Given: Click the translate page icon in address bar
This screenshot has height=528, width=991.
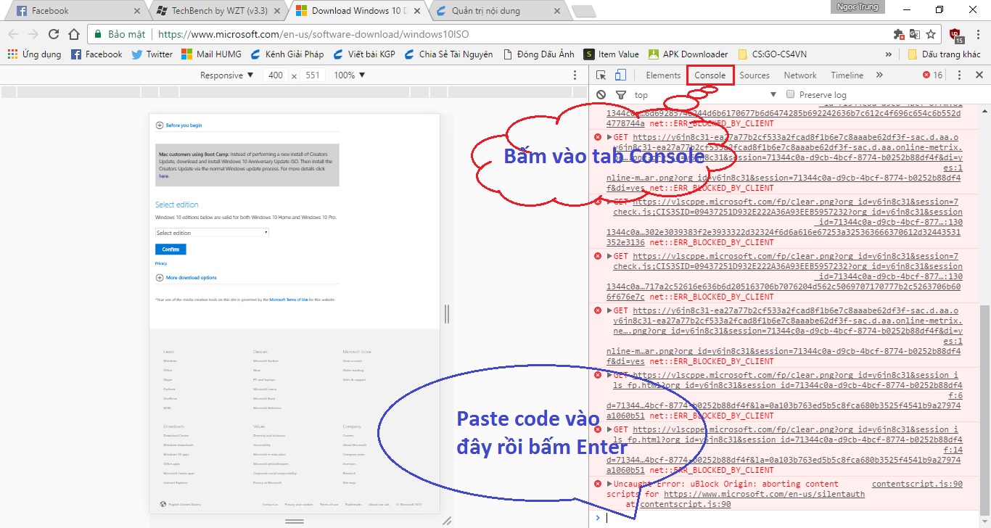Looking at the screenshot, I should click(x=915, y=34).
